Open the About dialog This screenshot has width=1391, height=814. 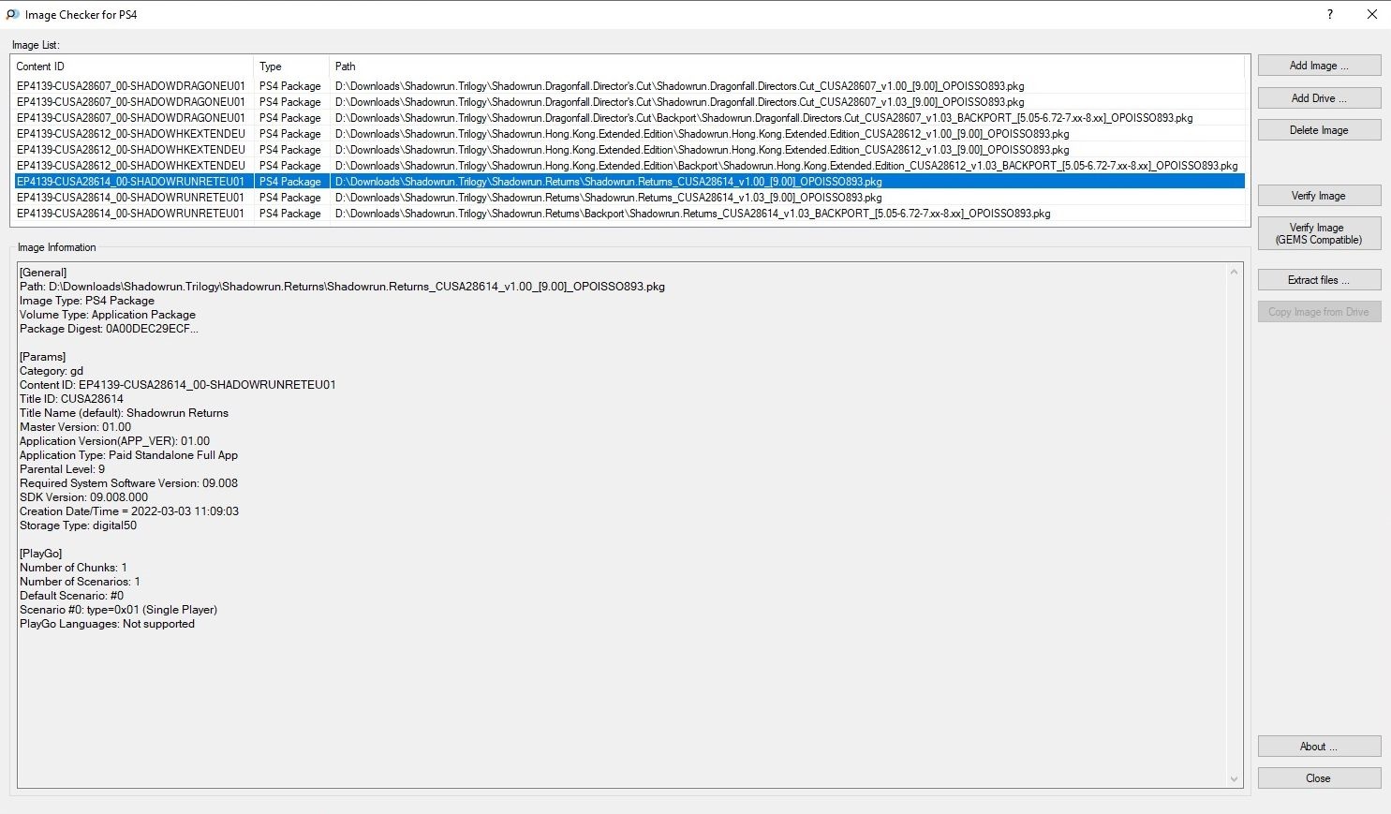[1319, 747]
